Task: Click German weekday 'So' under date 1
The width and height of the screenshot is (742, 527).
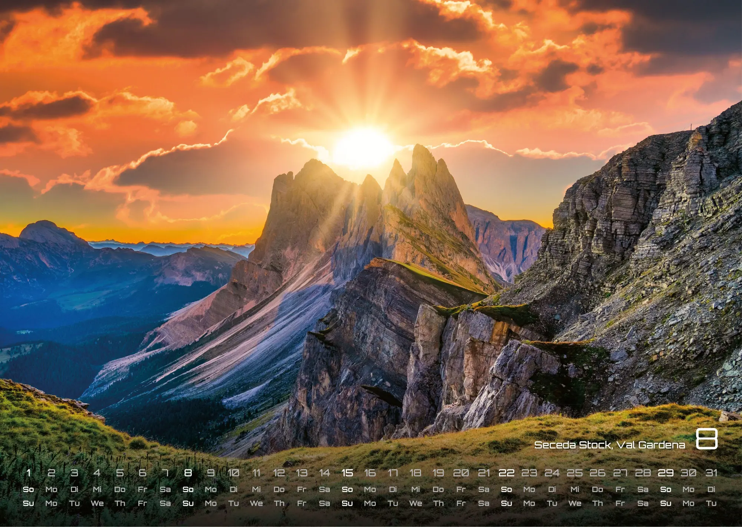Action: point(29,490)
